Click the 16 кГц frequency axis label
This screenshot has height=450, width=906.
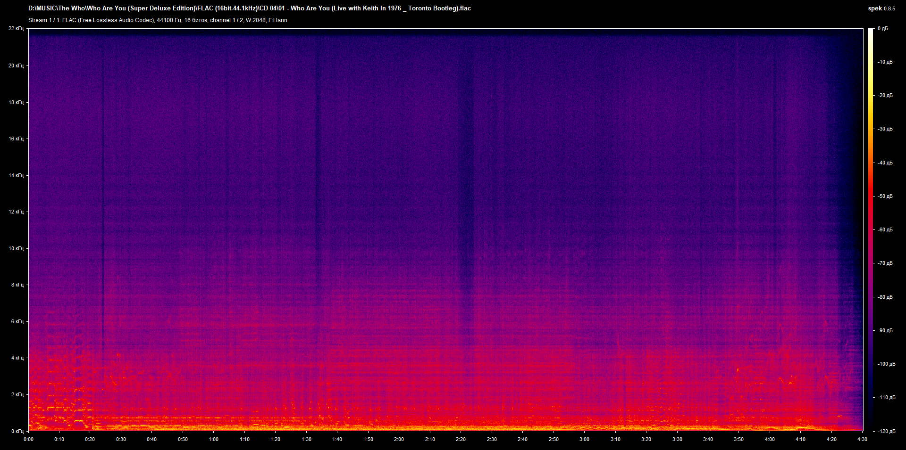point(16,139)
